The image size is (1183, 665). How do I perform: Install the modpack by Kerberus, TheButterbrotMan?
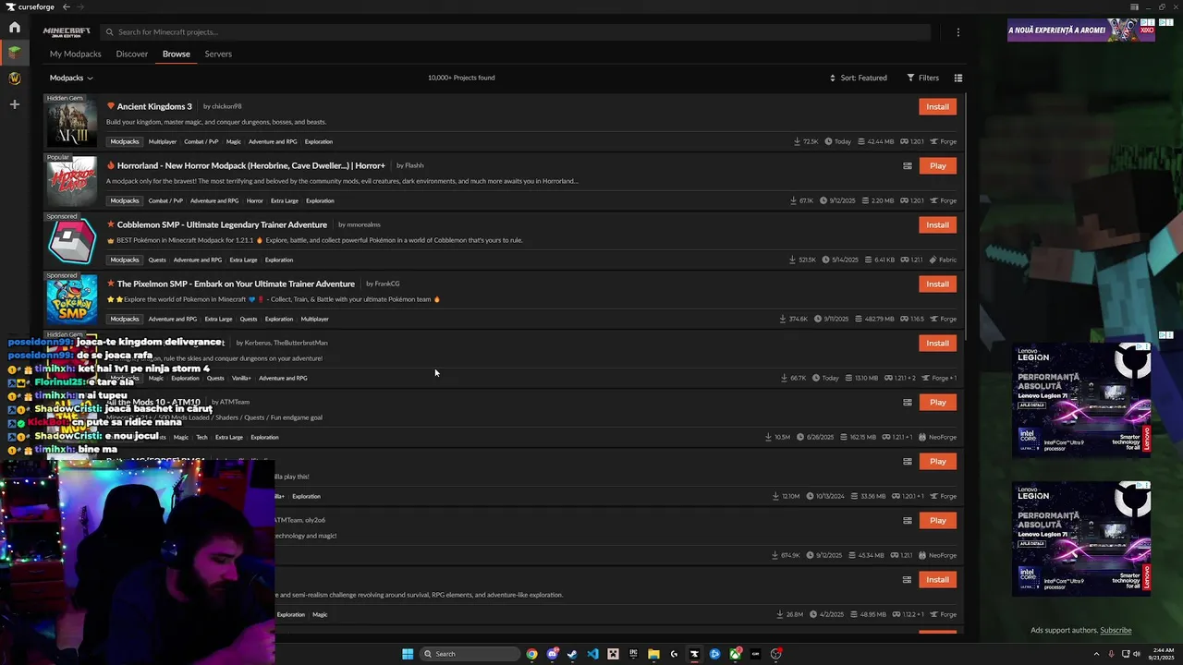point(937,344)
